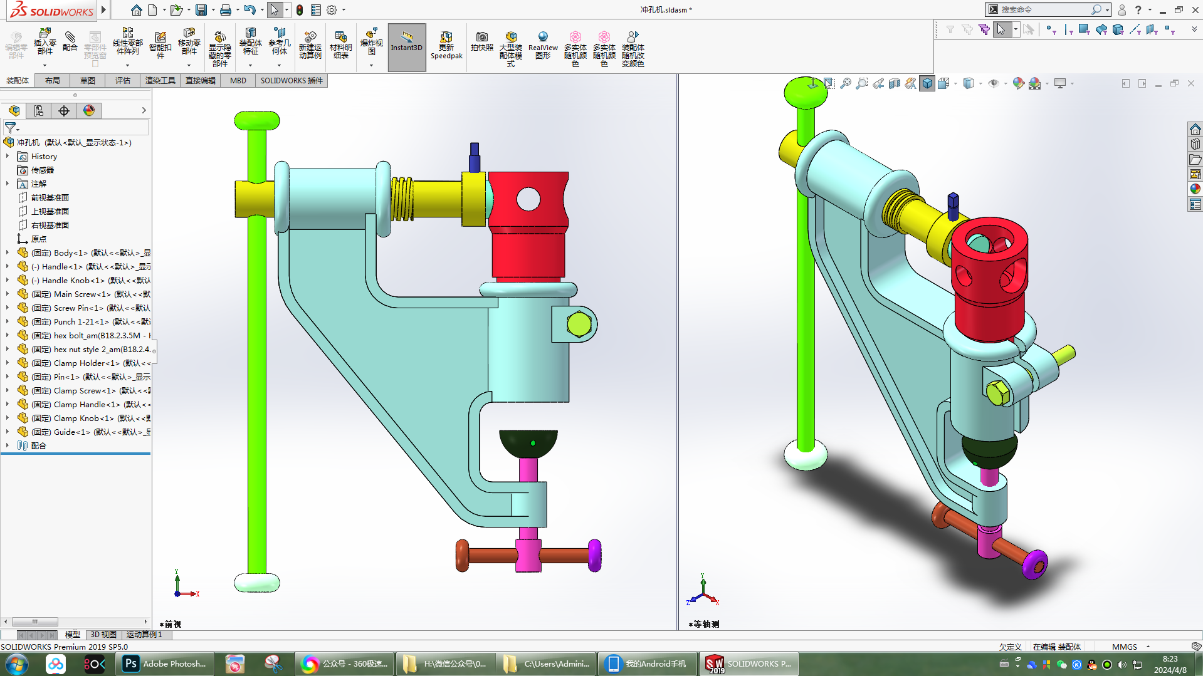Screen dimensions: 1203x676
Task: Select the Linear Component Pattern (线性零部件阵列) tool
Action: [127, 42]
